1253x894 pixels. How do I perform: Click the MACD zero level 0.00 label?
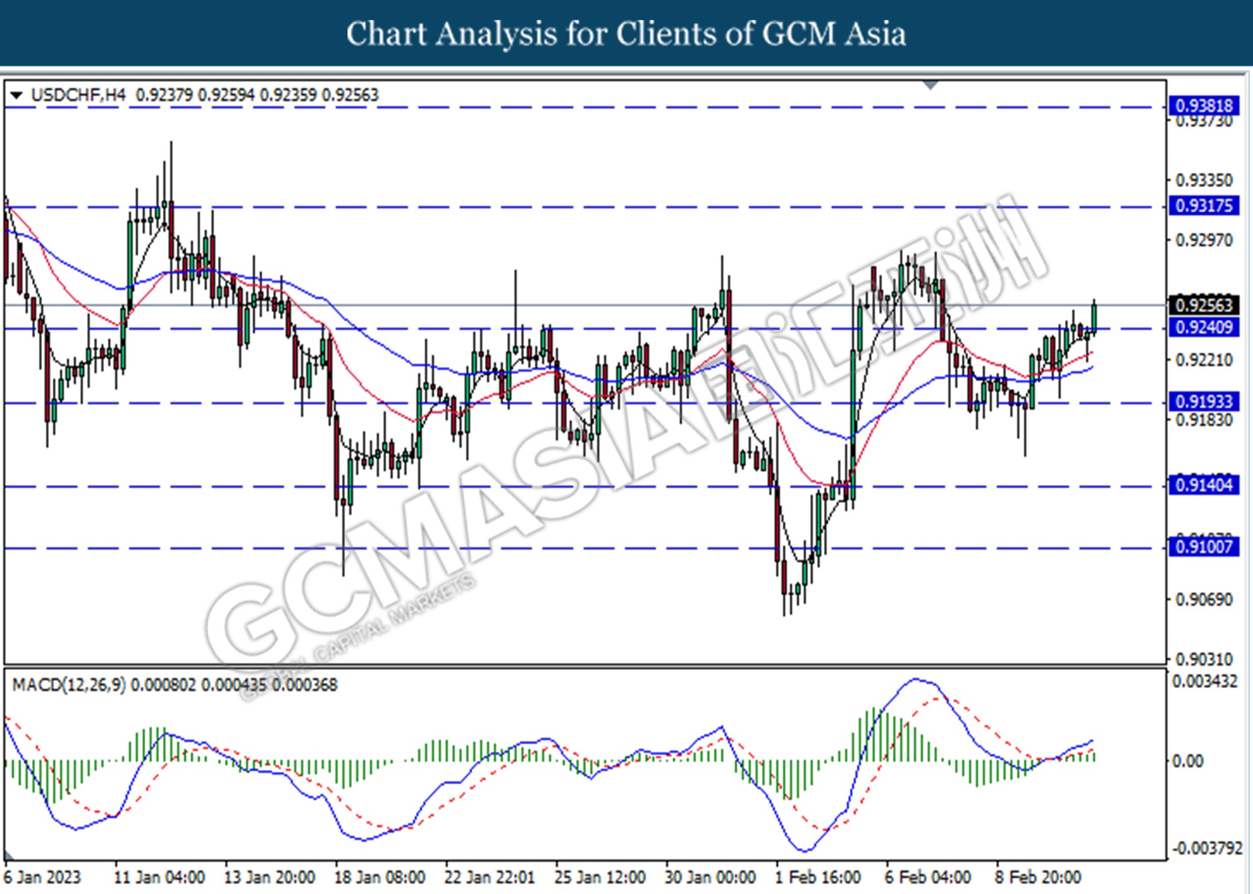click(x=1188, y=761)
